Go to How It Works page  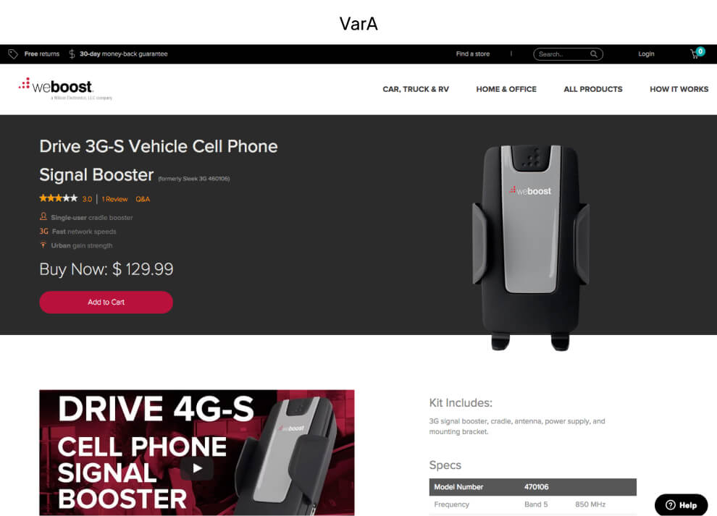click(x=679, y=89)
